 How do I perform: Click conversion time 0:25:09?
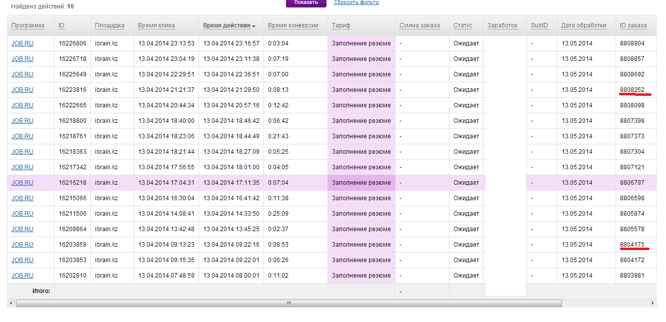[x=278, y=214]
